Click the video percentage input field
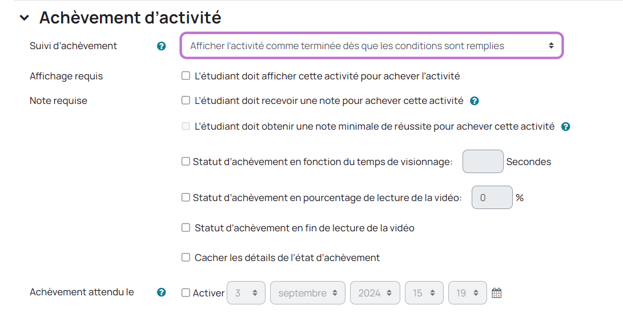Image resolution: width=623 pixels, height=313 pixels. pyautogui.click(x=492, y=198)
